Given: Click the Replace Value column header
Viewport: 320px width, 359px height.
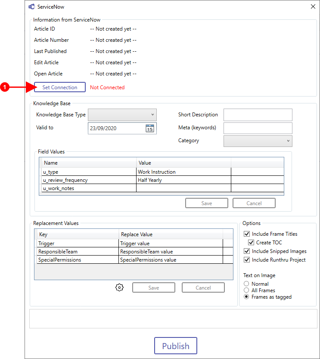Looking at the screenshot, I should (x=171, y=234).
